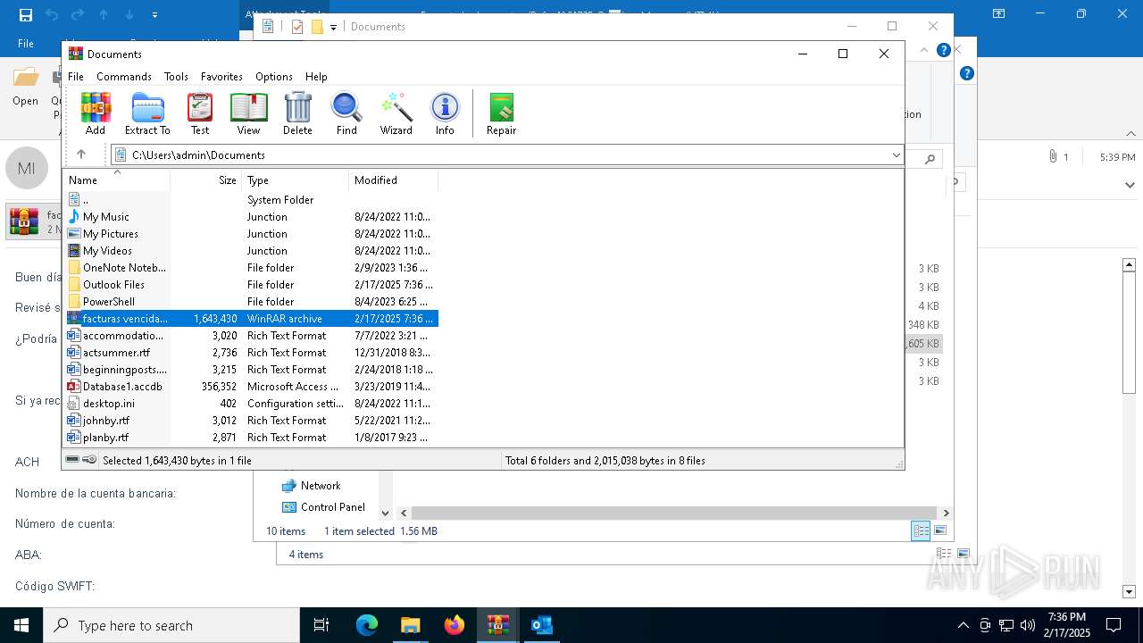Select the PowerShell folder
The height and width of the screenshot is (643, 1143).
pos(251,302)
